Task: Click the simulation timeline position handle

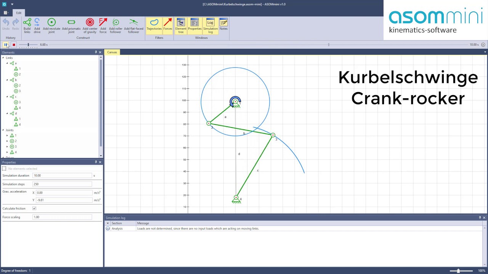Action: [329, 45]
